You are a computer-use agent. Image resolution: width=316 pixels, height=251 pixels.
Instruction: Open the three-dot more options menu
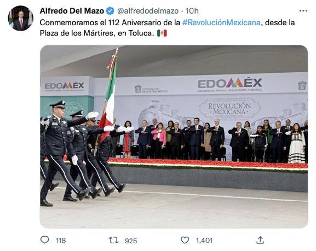pyautogui.click(x=303, y=11)
